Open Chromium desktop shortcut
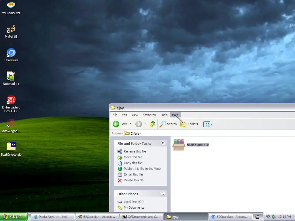 pyautogui.click(x=11, y=55)
